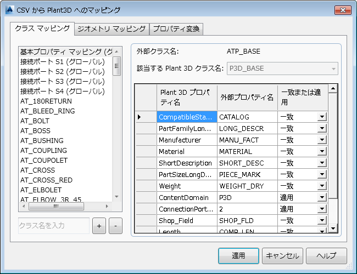This screenshot has width=357, height=274.
Task: Open match dropdown for CATALOG row
Action: pos(322,117)
